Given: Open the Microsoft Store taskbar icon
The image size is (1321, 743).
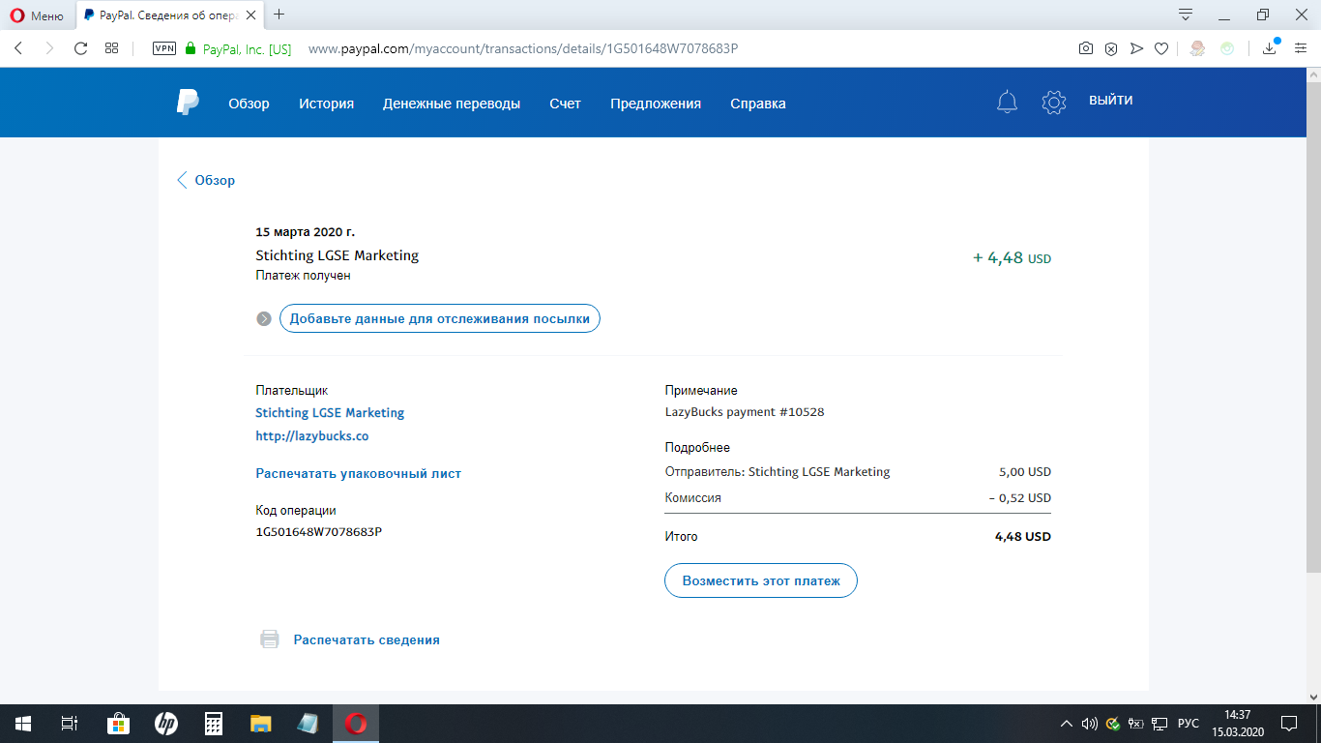Looking at the screenshot, I should 117,724.
